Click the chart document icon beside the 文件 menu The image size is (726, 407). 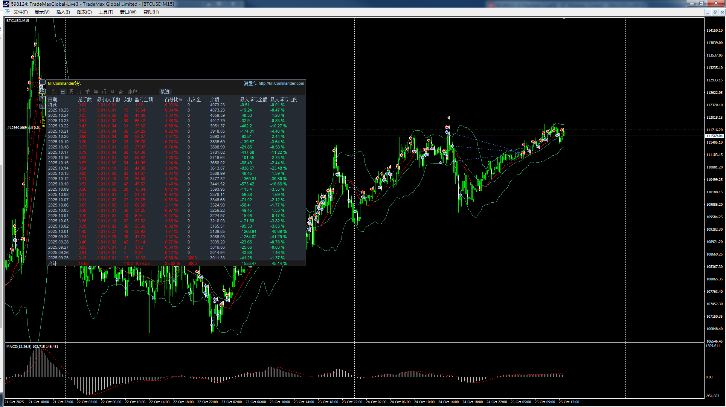click(7, 12)
